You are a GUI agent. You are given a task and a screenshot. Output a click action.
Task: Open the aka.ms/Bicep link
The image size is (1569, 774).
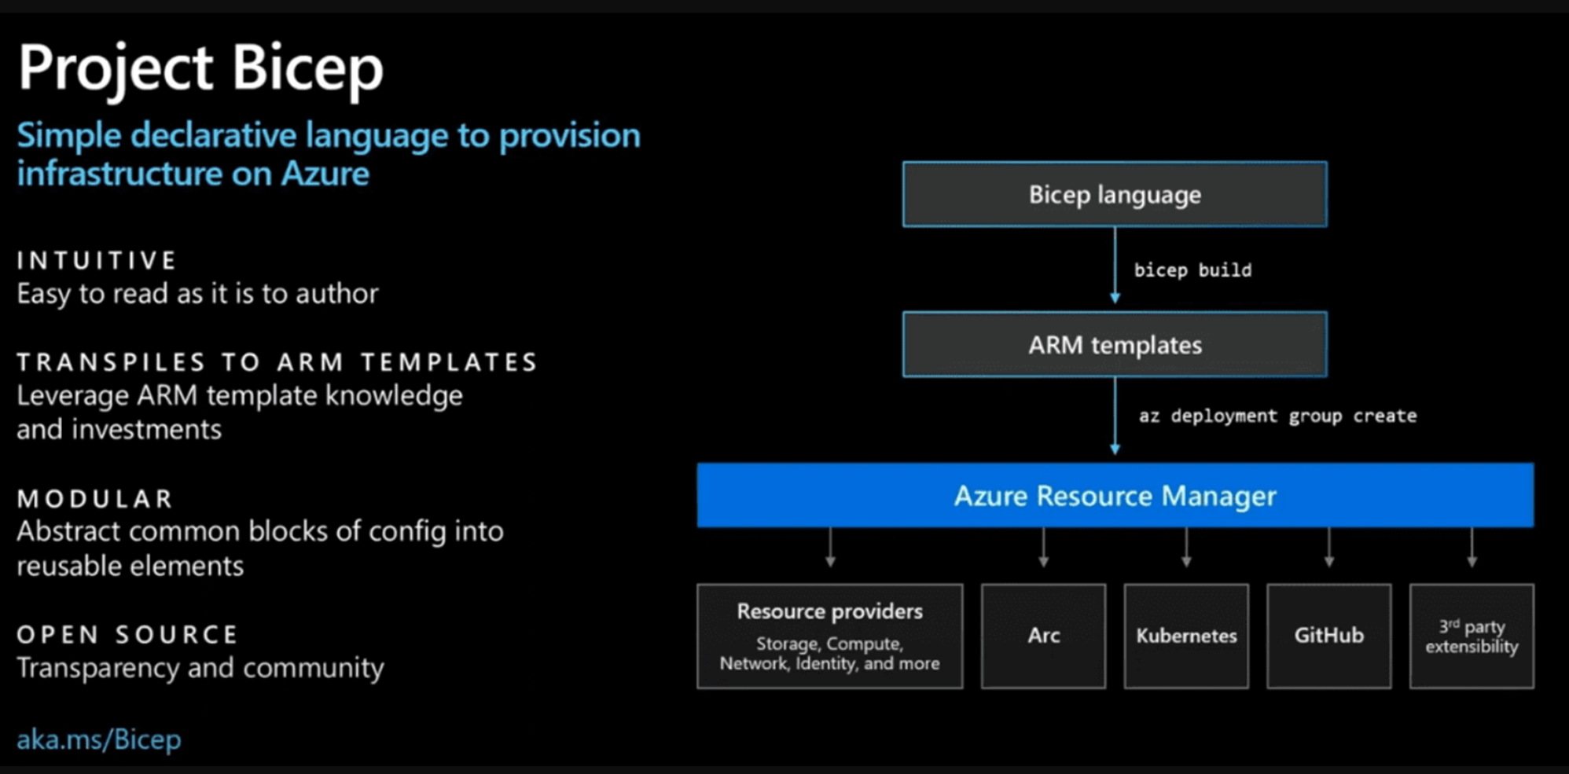click(x=99, y=739)
